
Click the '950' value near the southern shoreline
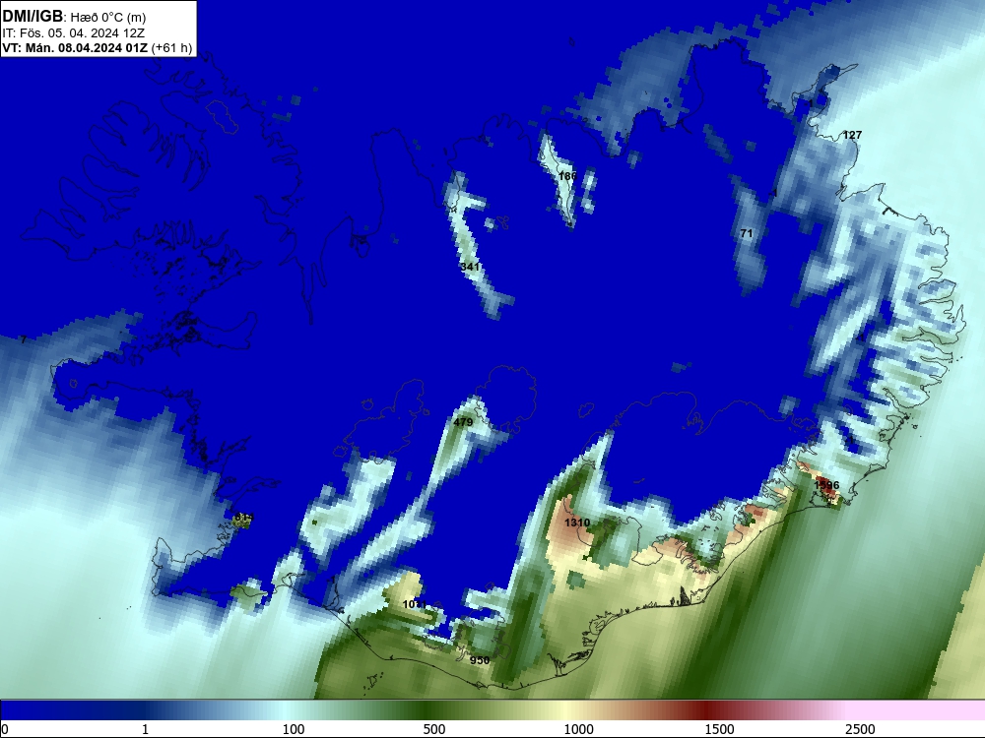480,660
